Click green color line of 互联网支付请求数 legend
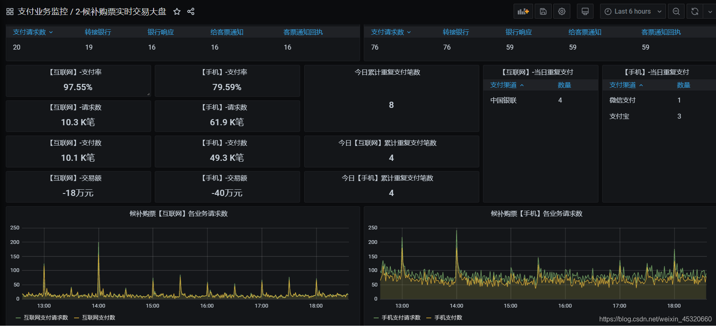The height and width of the screenshot is (327, 716). (x=18, y=318)
